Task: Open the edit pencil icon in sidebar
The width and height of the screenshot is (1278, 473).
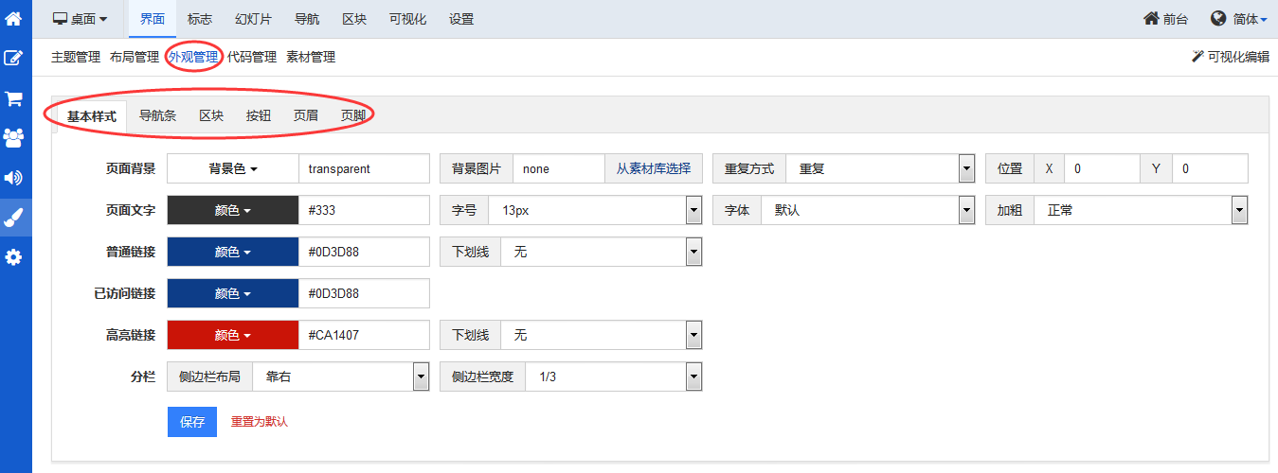Action: click(x=14, y=58)
